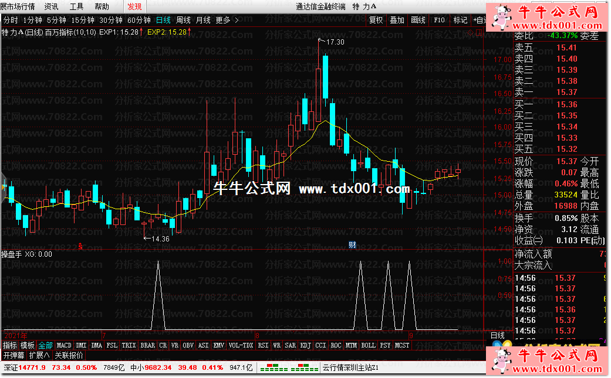Click the 复权 button

(x=376, y=20)
